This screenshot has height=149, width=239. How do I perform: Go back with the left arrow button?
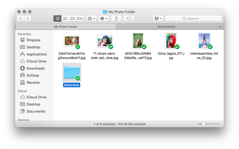tap(21, 18)
